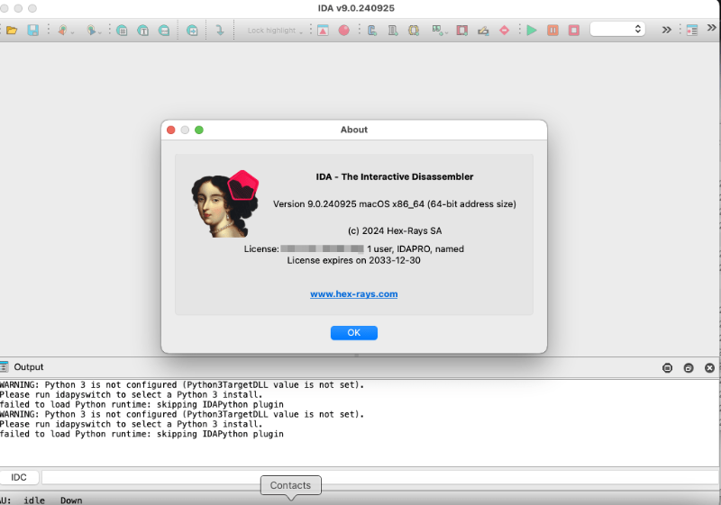
Task: Click the blue C code icon
Action: coord(372,31)
